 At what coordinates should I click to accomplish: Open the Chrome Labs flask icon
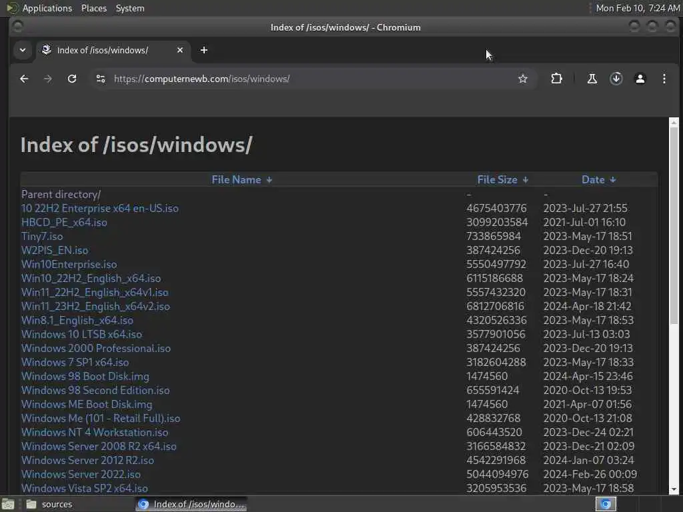[x=592, y=79]
